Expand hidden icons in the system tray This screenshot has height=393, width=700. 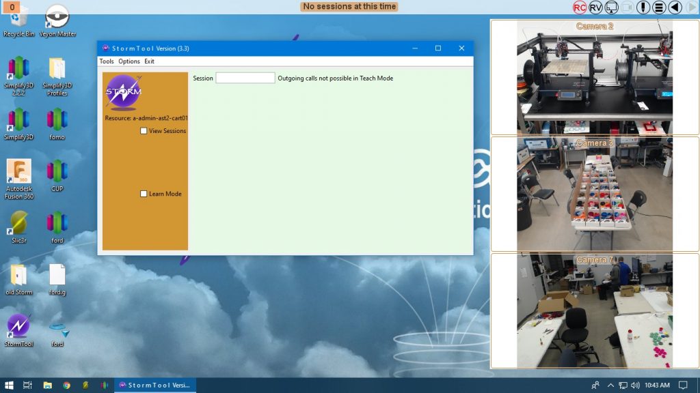(x=610, y=385)
